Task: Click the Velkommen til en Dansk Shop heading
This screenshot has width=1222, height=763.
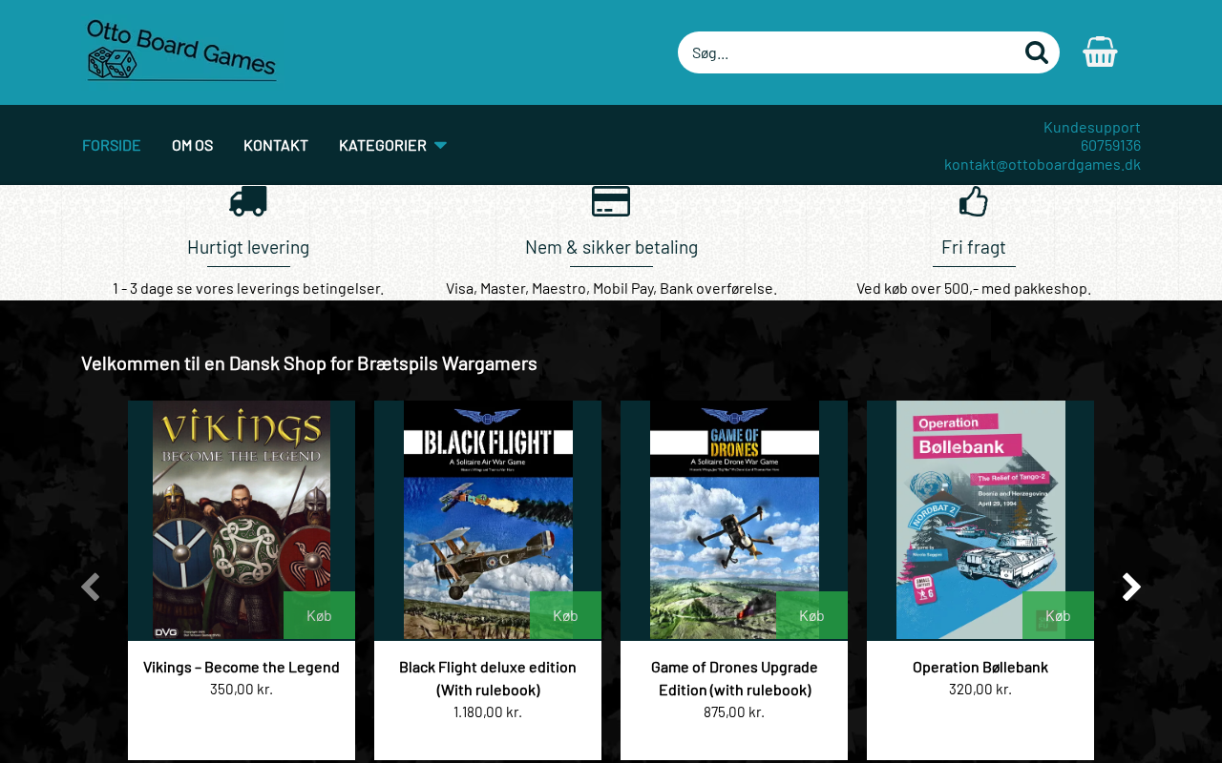Action: [x=309, y=363]
